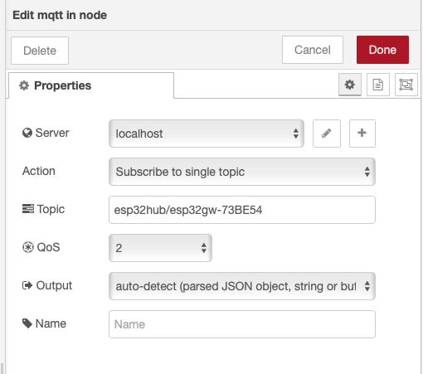Image resolution: width=423 pixels, height=374 pixels.
Task: Click the Topic input field
Action: click(x=242, y=210)
